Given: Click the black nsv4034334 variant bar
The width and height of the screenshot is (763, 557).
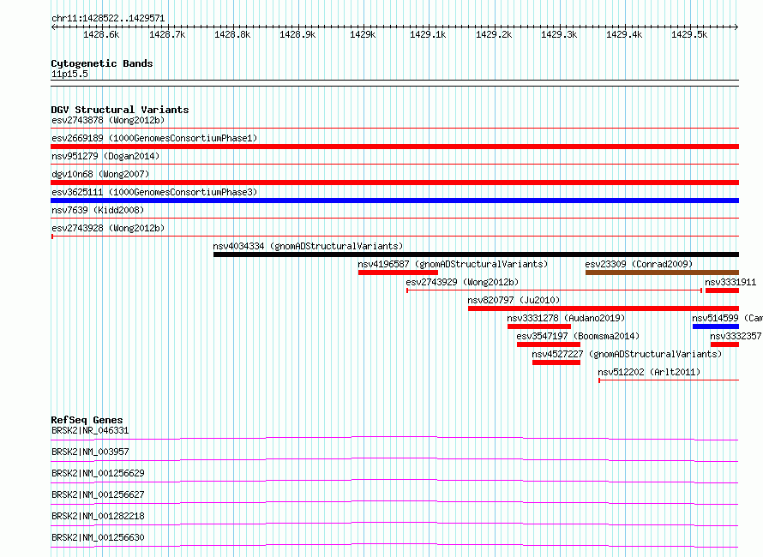Looking at the screenshot, I should (476, 255).
